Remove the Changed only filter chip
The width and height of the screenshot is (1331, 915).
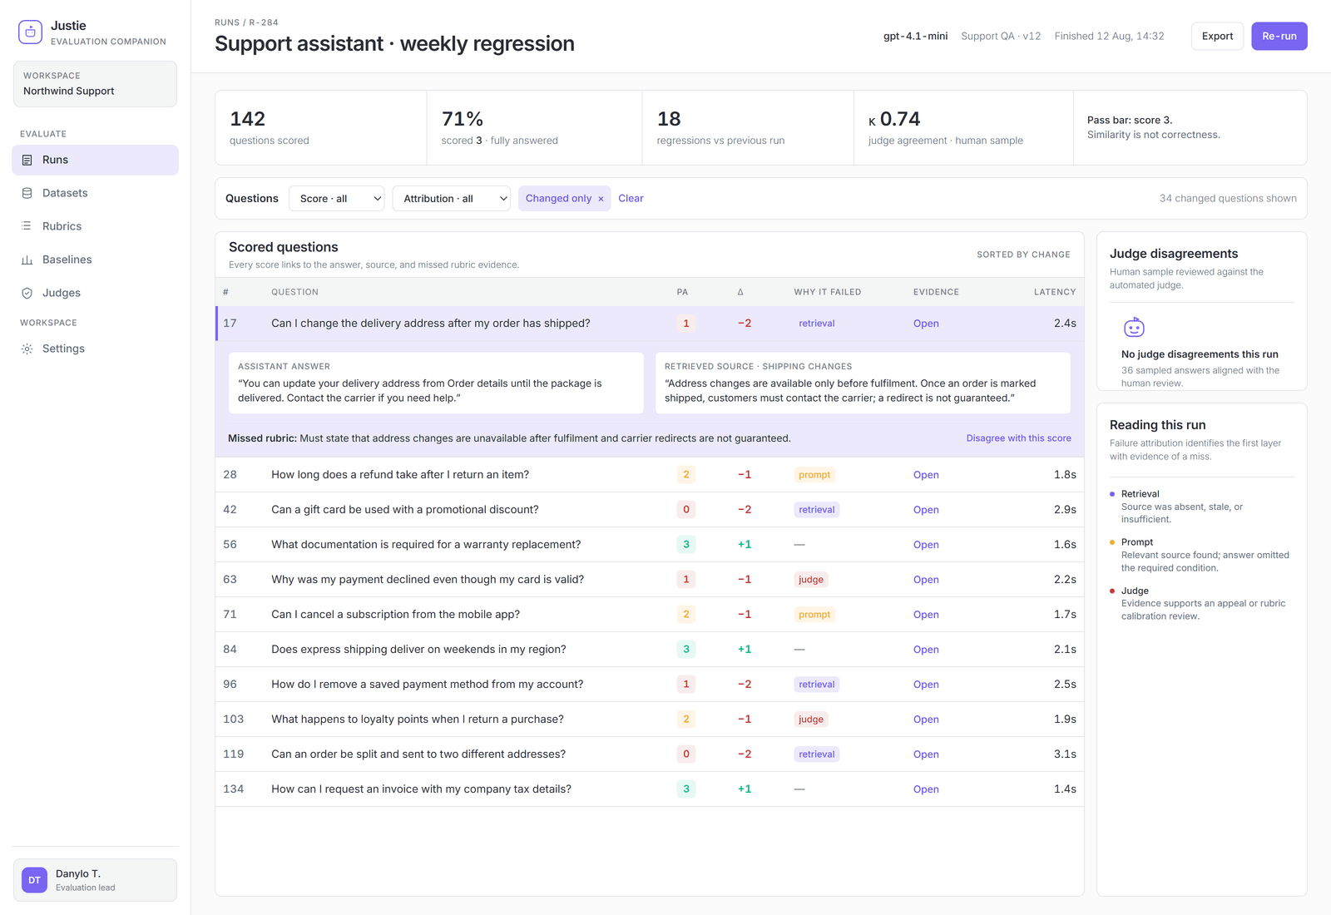601,199
